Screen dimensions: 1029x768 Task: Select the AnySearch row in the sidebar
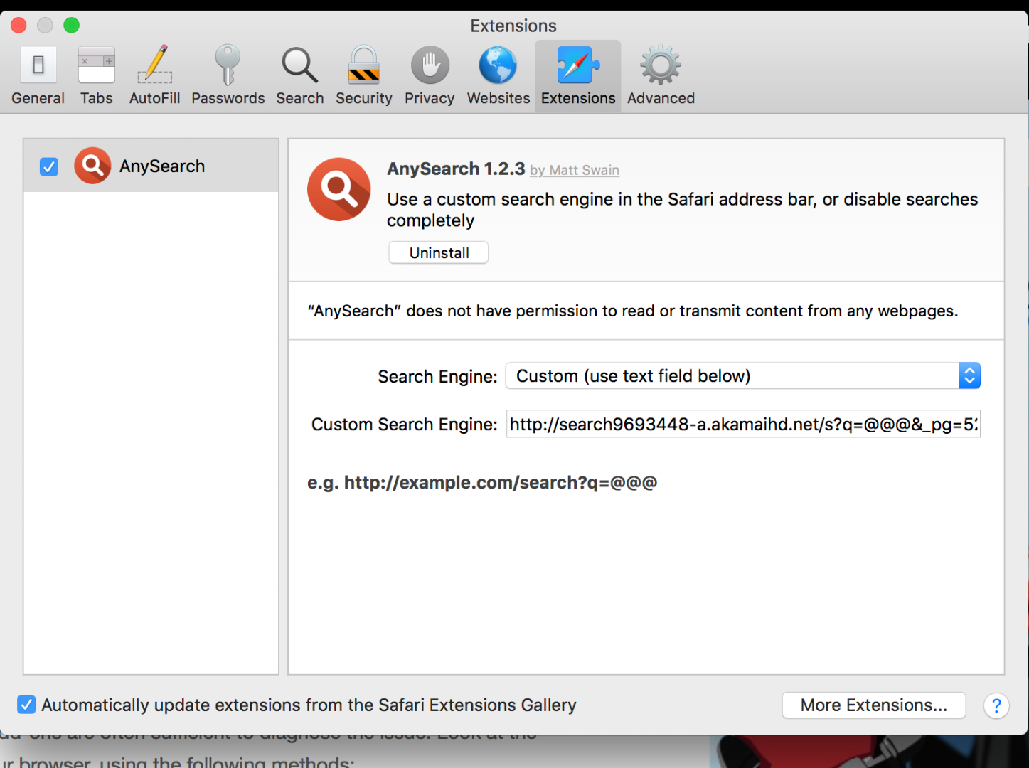tap(151, 166)
